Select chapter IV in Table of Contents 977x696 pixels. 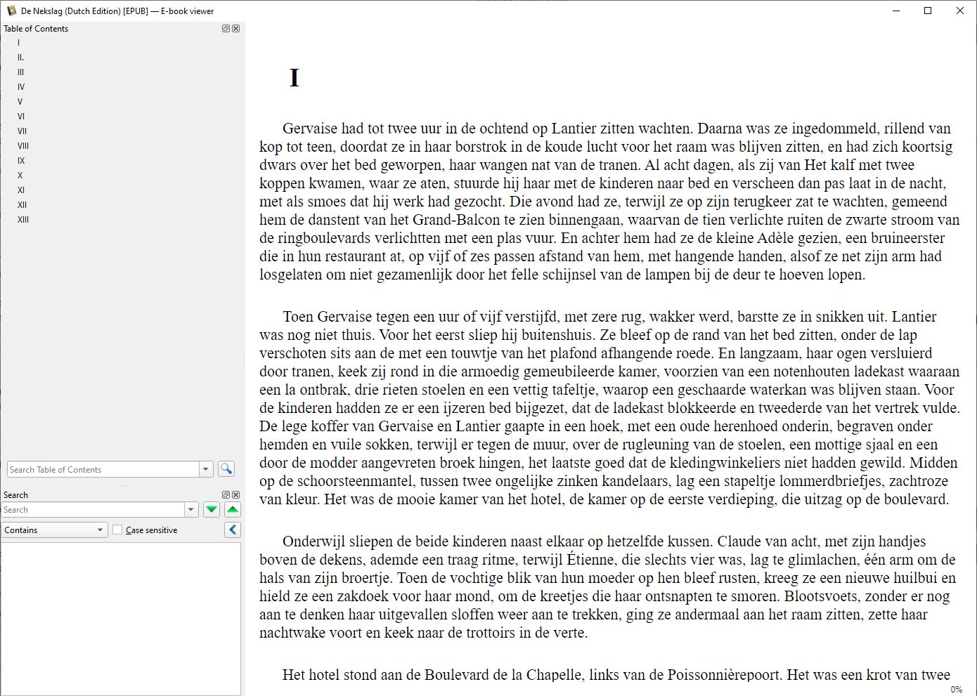[21, 87]
